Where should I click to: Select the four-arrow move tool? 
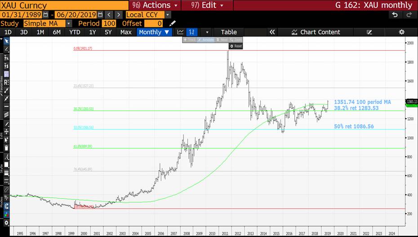coord(6,132)
